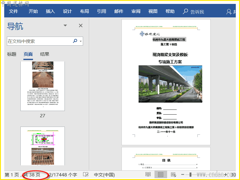
Task: Click the zoom slider handle
Action: click(190, 175)
